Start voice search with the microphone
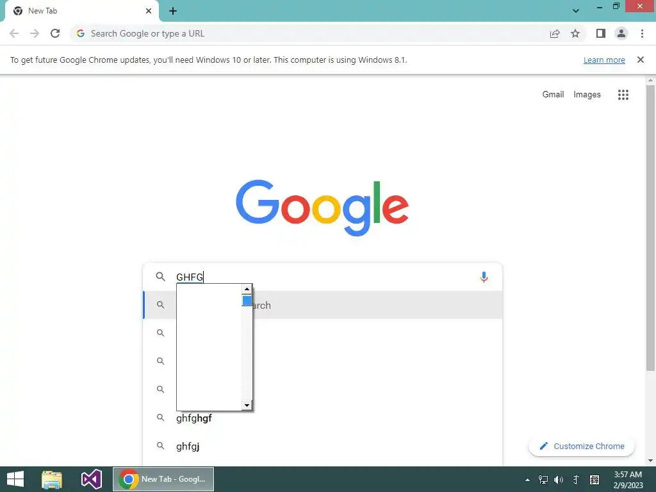Viewport: 656px width, 492px height. click(484, 277)
